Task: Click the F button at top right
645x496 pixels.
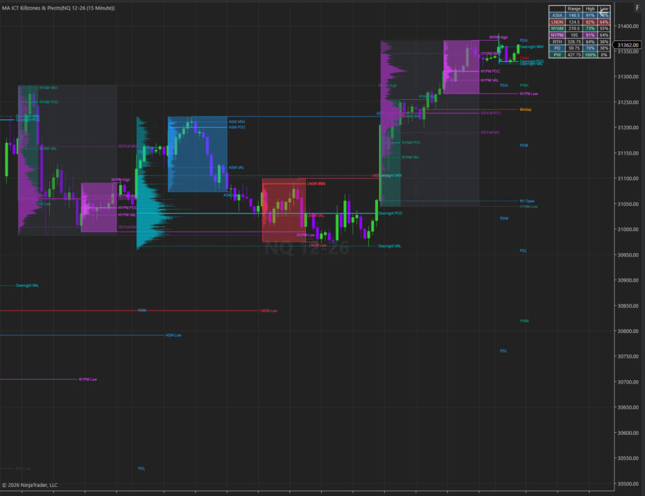Action: click(x=637, y=8)
